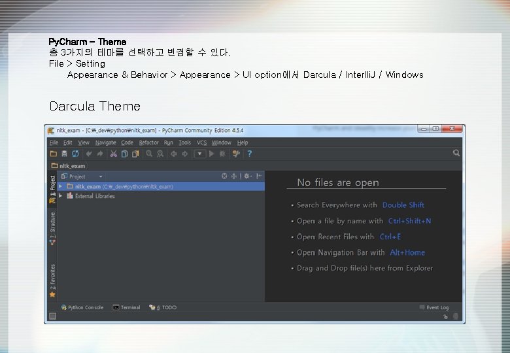Image resolution: width=510 pixels, height=353 pixels.
Task: Click the Copy icon in toolbar
Action: tap(125, 154)
